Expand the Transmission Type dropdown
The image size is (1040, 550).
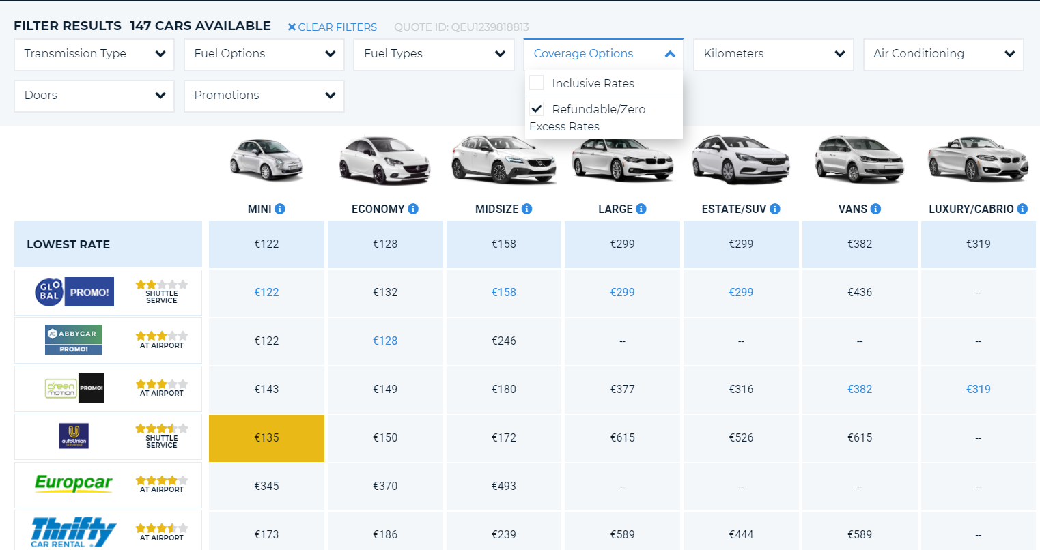[94, 54]
